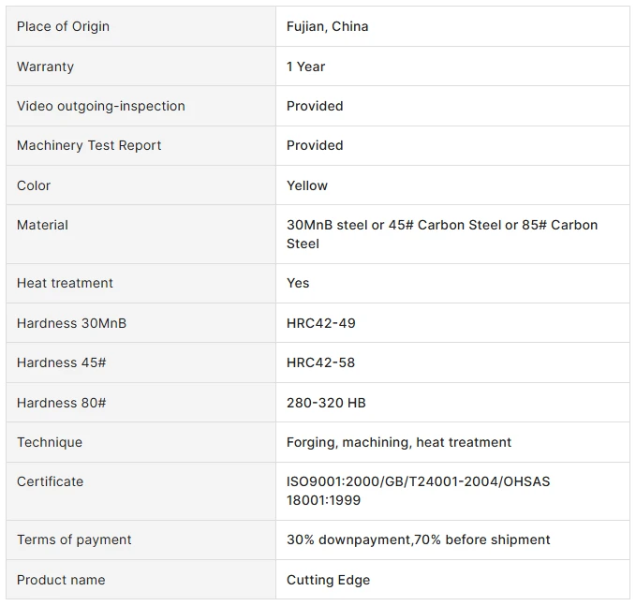Viewport: 636px width, 606px height.
Task: Click 'Video outgoing-inspection' label
Action: (100, 106)
